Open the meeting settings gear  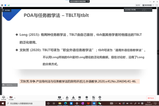100,98
